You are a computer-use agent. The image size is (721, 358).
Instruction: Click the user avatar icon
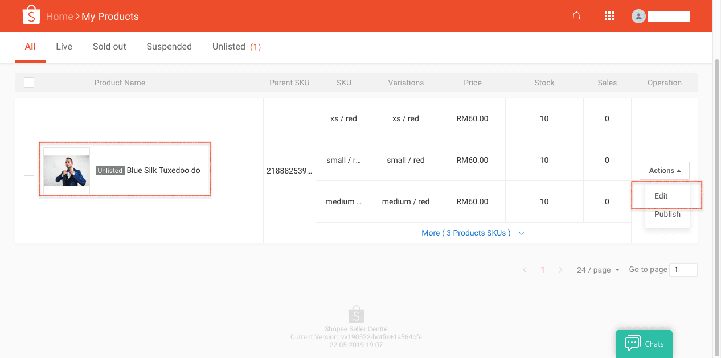point(638,17)
